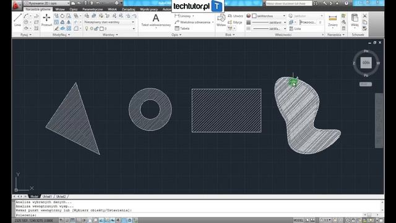The height and width of the screenshot is (223, 396).
Task: Open the Lista properties list
Action: pos(295,28)
